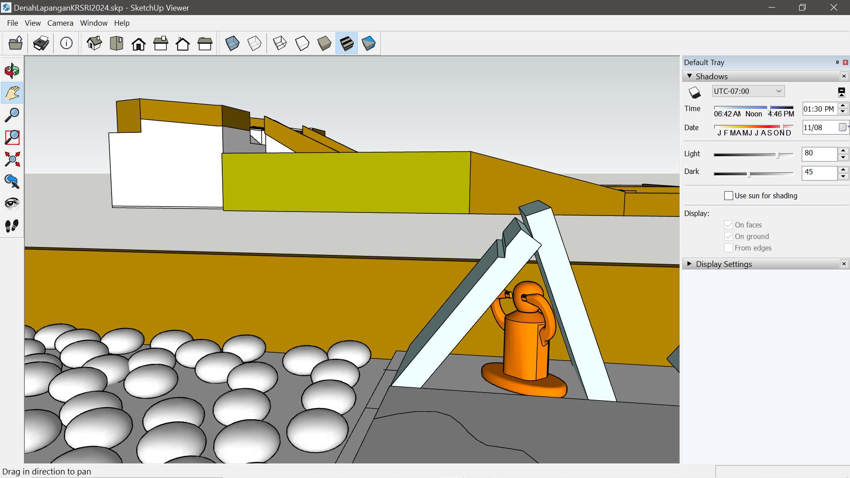Select the Wireframe style icon

[280, 43]
